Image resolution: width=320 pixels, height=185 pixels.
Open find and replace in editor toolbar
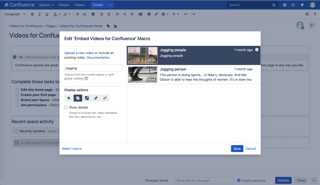[x=307, y=14]
